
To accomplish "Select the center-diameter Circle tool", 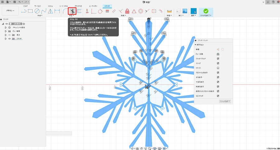I will coord(37,11).
